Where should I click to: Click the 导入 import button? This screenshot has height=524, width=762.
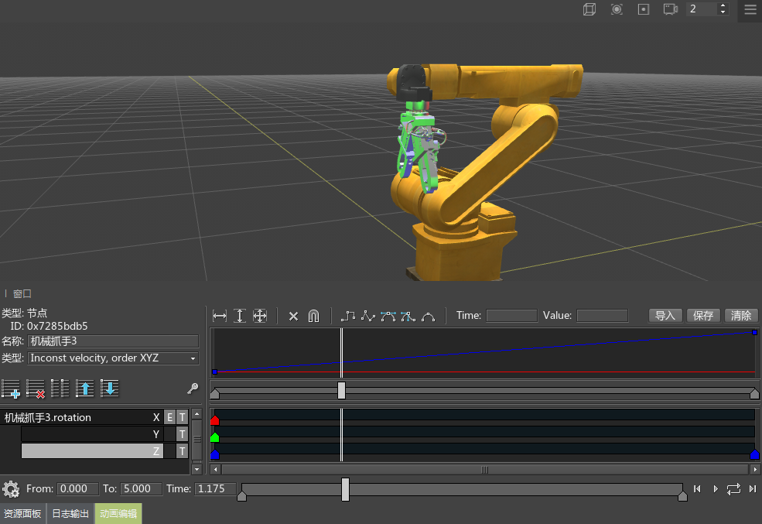[665, 316]
